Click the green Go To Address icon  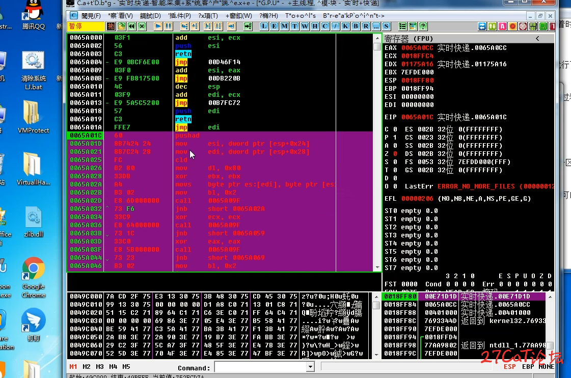(248, 26)
